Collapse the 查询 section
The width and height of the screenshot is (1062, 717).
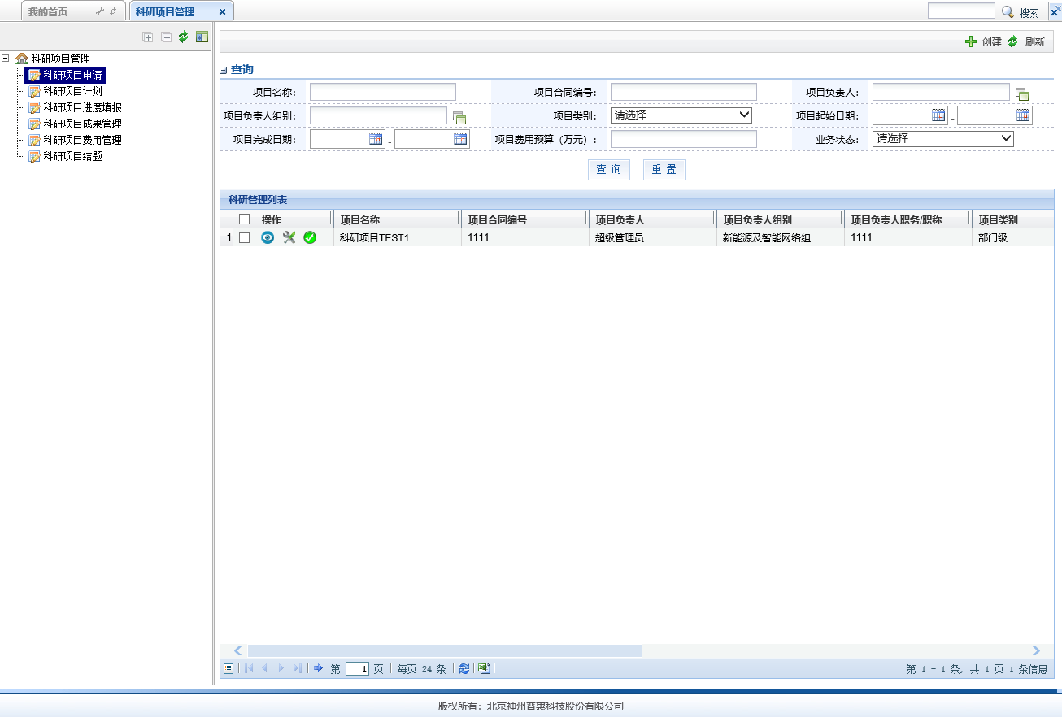pyautogui.click(x=224, y=71)
